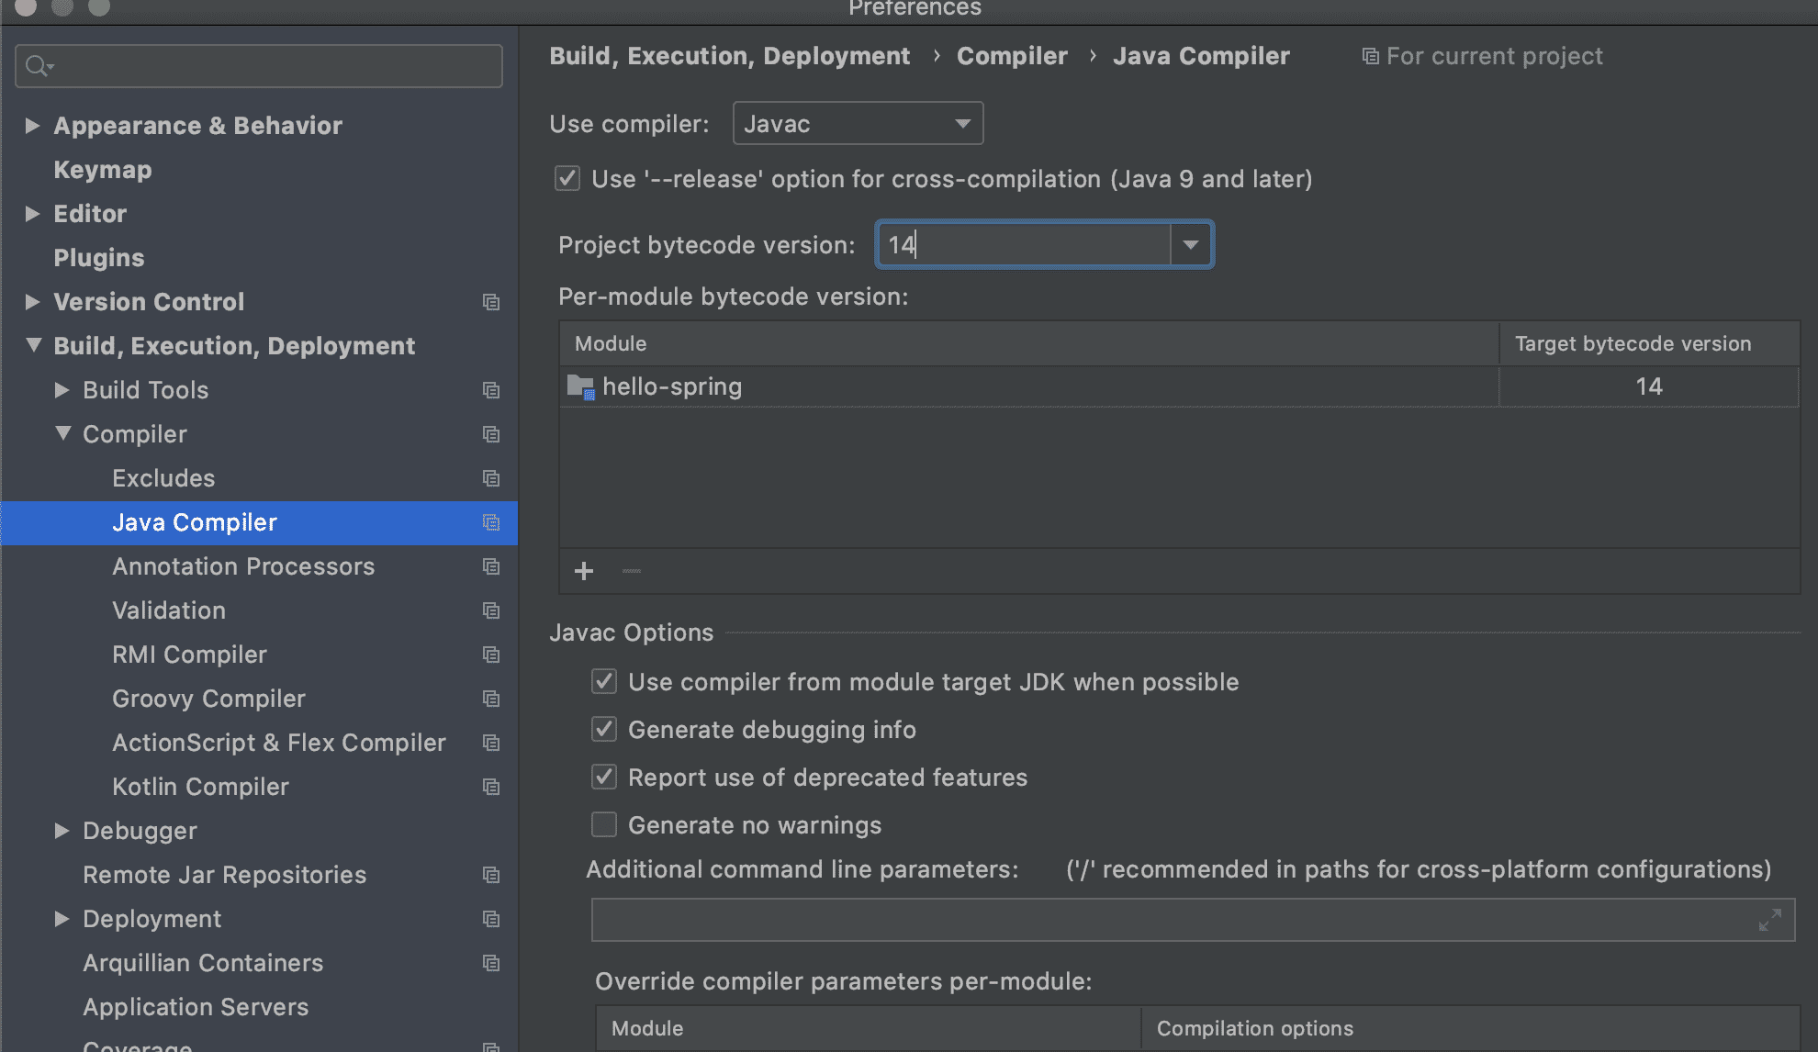Click the Remote Jar Repositories settings icon
This screenshot has width=1818, height=1052.
[x=492, y=874]
